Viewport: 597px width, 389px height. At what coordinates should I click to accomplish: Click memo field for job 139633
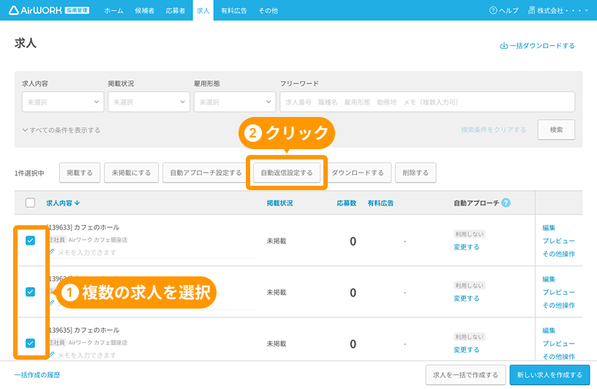(x=152, y=252)
